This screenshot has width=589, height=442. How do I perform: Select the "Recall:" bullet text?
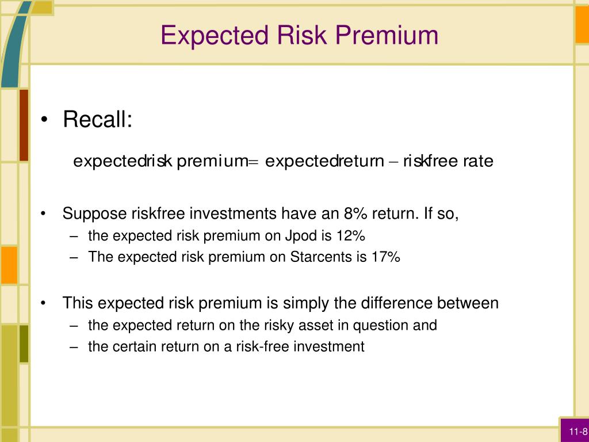pyautogui.click(x=98, y=119)
